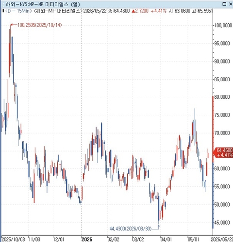Screen dimensions: 233x242
Task: Click the grip handle left of chart title
Action: coord(2,4)
